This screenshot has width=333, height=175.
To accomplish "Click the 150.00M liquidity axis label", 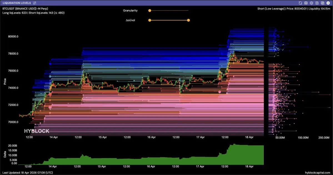I will click(303, 138).
